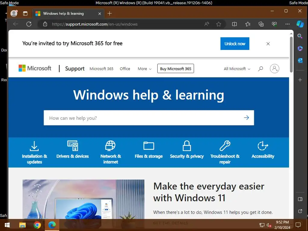Open Settings and more ellipsis menu
This screenshot has height=231, width=308.
287,24
